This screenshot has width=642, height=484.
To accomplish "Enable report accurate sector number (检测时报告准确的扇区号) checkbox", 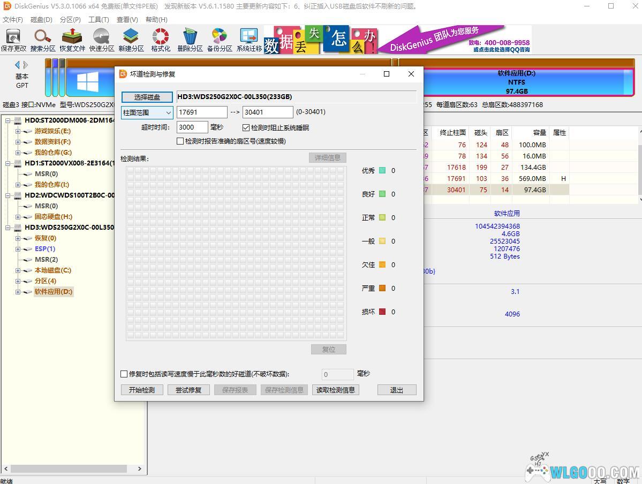I will pyautogui.click(x=180, y=141).
